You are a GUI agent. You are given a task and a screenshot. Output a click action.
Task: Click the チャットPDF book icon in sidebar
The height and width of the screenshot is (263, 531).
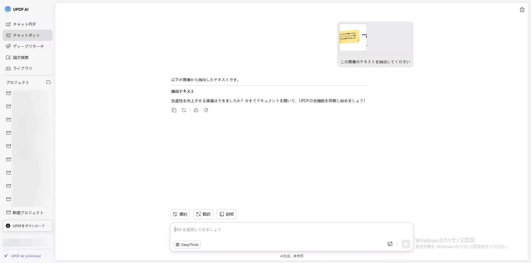[x=8, y=24]
